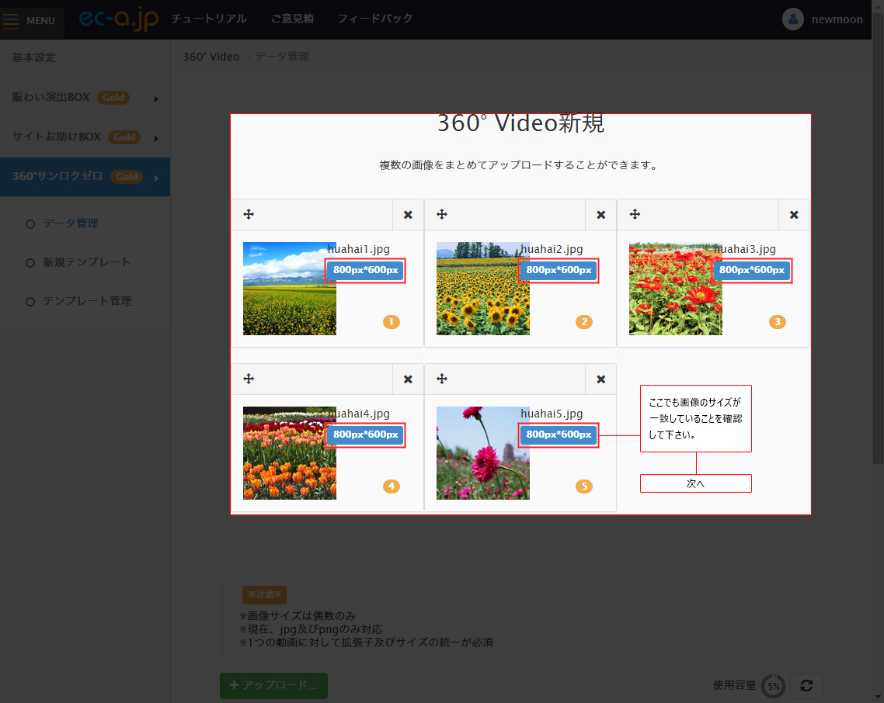The image size is (884, 703).
Task: Collapse the 360°サンロクゼロ sidebar menu
Action: [x=85, y=177]
